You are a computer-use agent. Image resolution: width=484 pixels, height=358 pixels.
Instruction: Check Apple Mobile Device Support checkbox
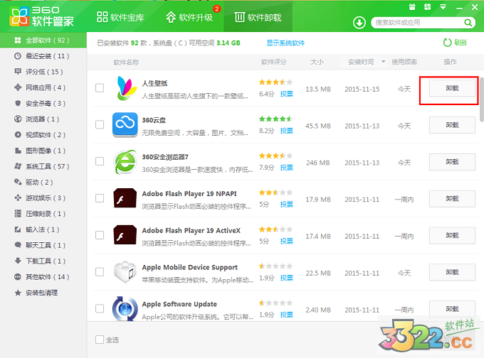(100, 272)
